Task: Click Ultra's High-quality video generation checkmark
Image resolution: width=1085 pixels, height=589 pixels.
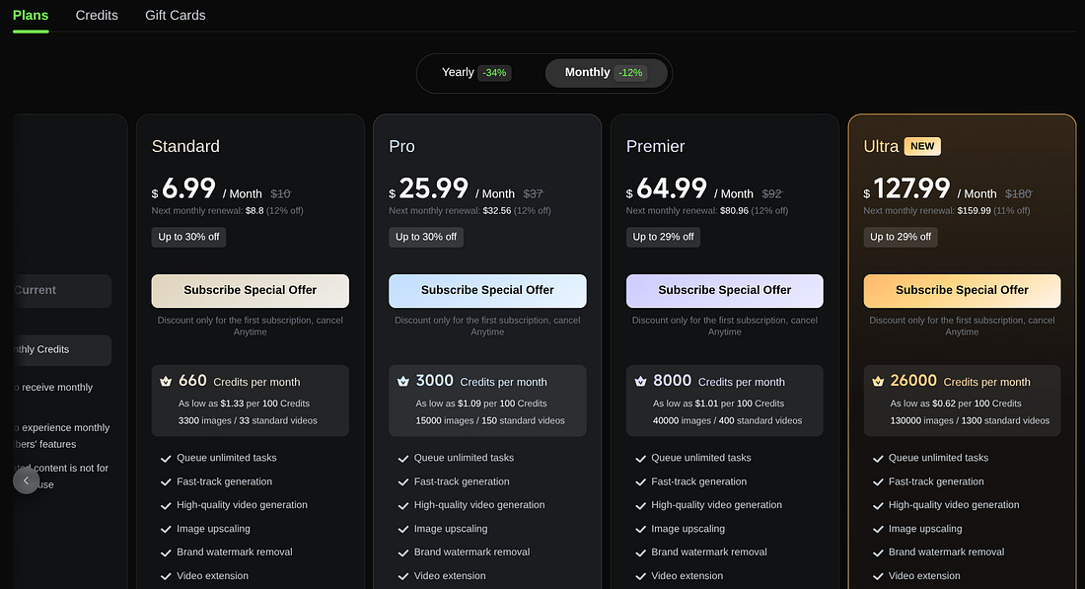Action: pyautogui.click(x=878, y=505)
